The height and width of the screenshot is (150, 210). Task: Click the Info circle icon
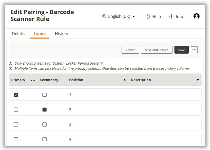click(x=171, y=17)
